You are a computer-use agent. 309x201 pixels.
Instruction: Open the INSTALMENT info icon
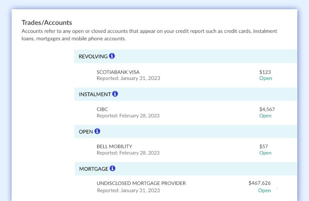[115, 94]
